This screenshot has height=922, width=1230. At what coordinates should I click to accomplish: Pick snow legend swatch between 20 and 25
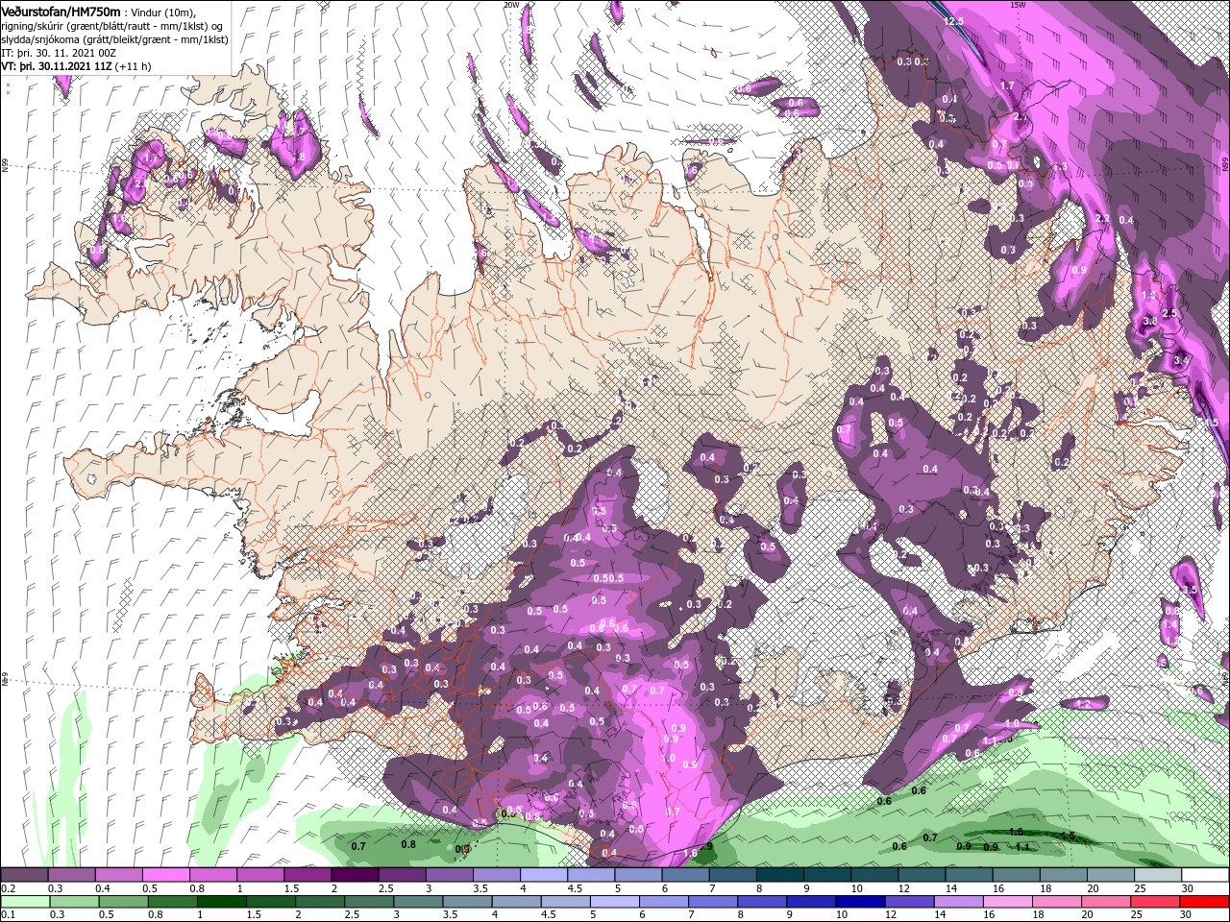[1112, 875]
